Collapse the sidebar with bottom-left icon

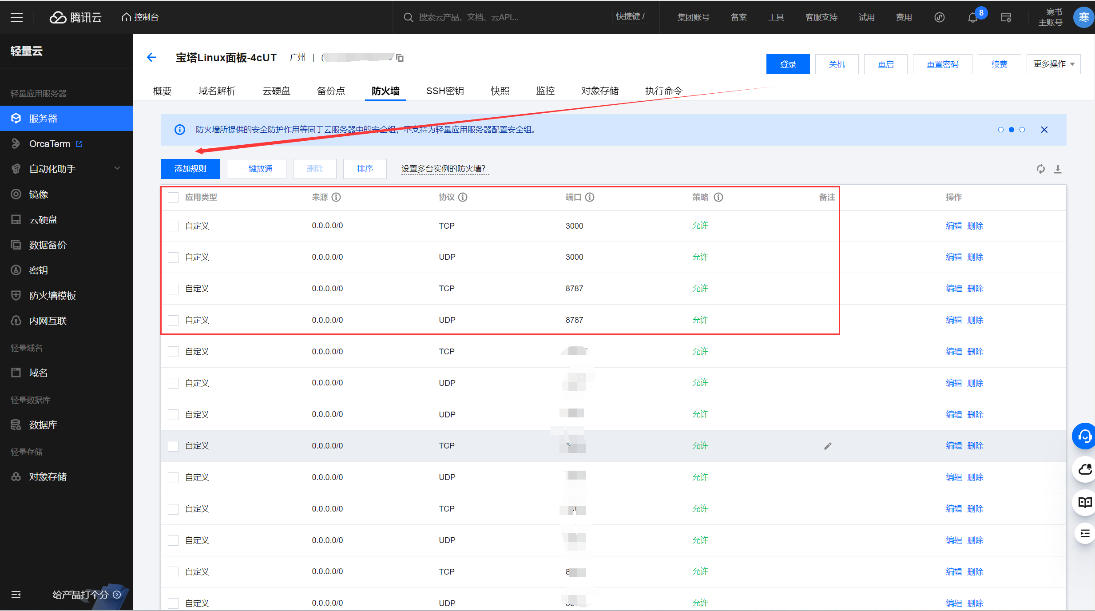[16, 595]
